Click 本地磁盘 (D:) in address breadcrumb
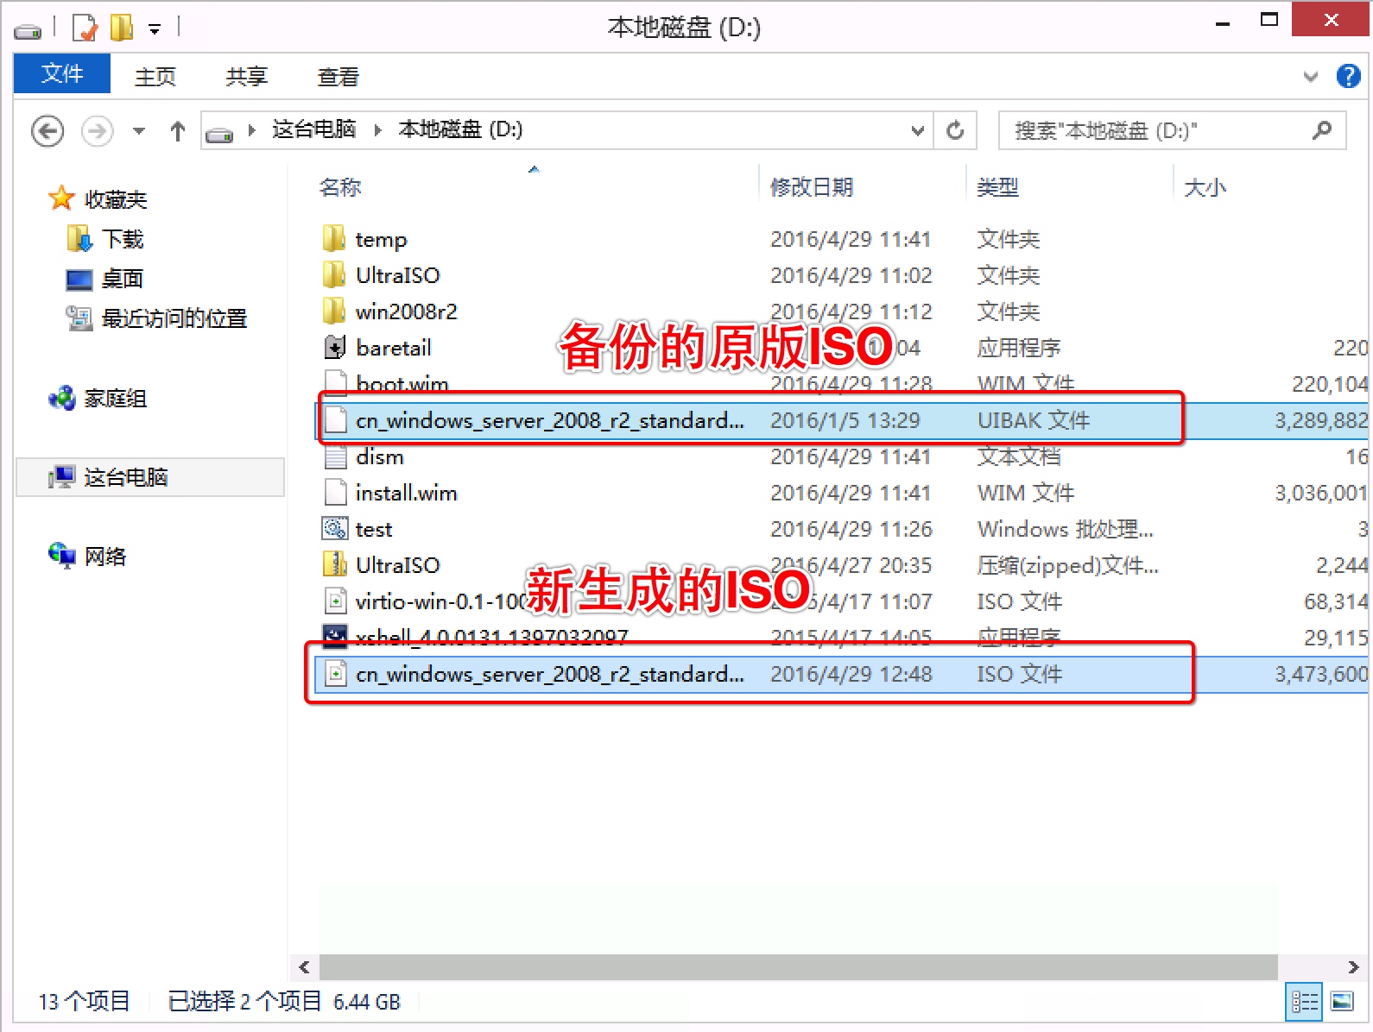Screen dimensions: 1373x1032 click(x=460, y=129)
